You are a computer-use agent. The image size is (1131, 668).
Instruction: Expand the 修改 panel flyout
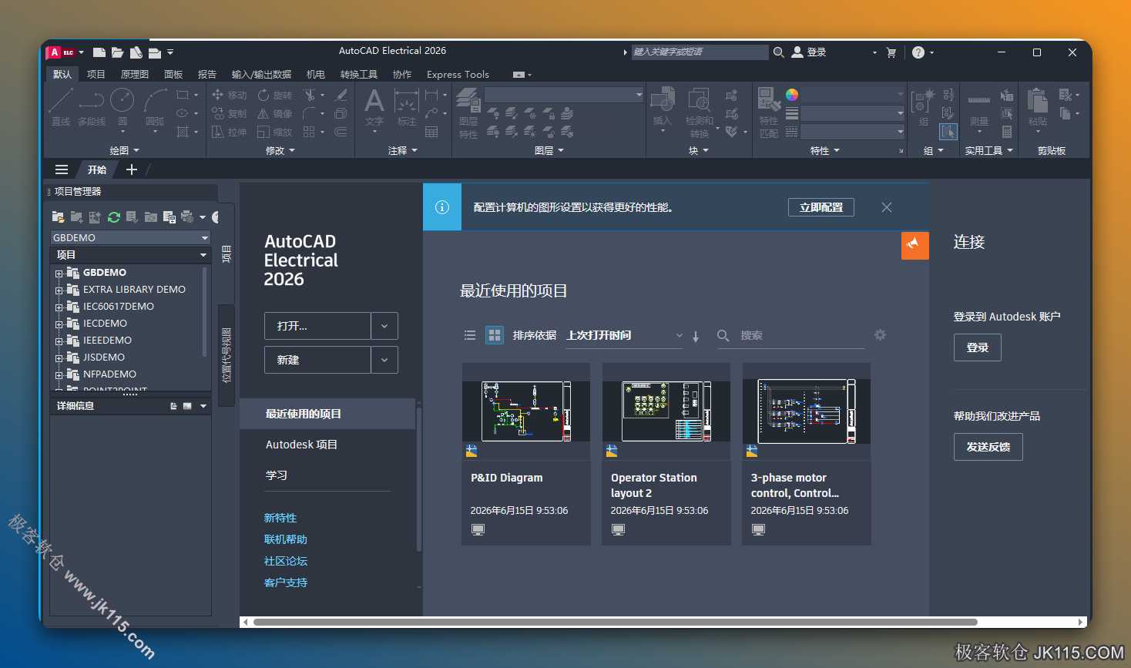coord(280,151)
